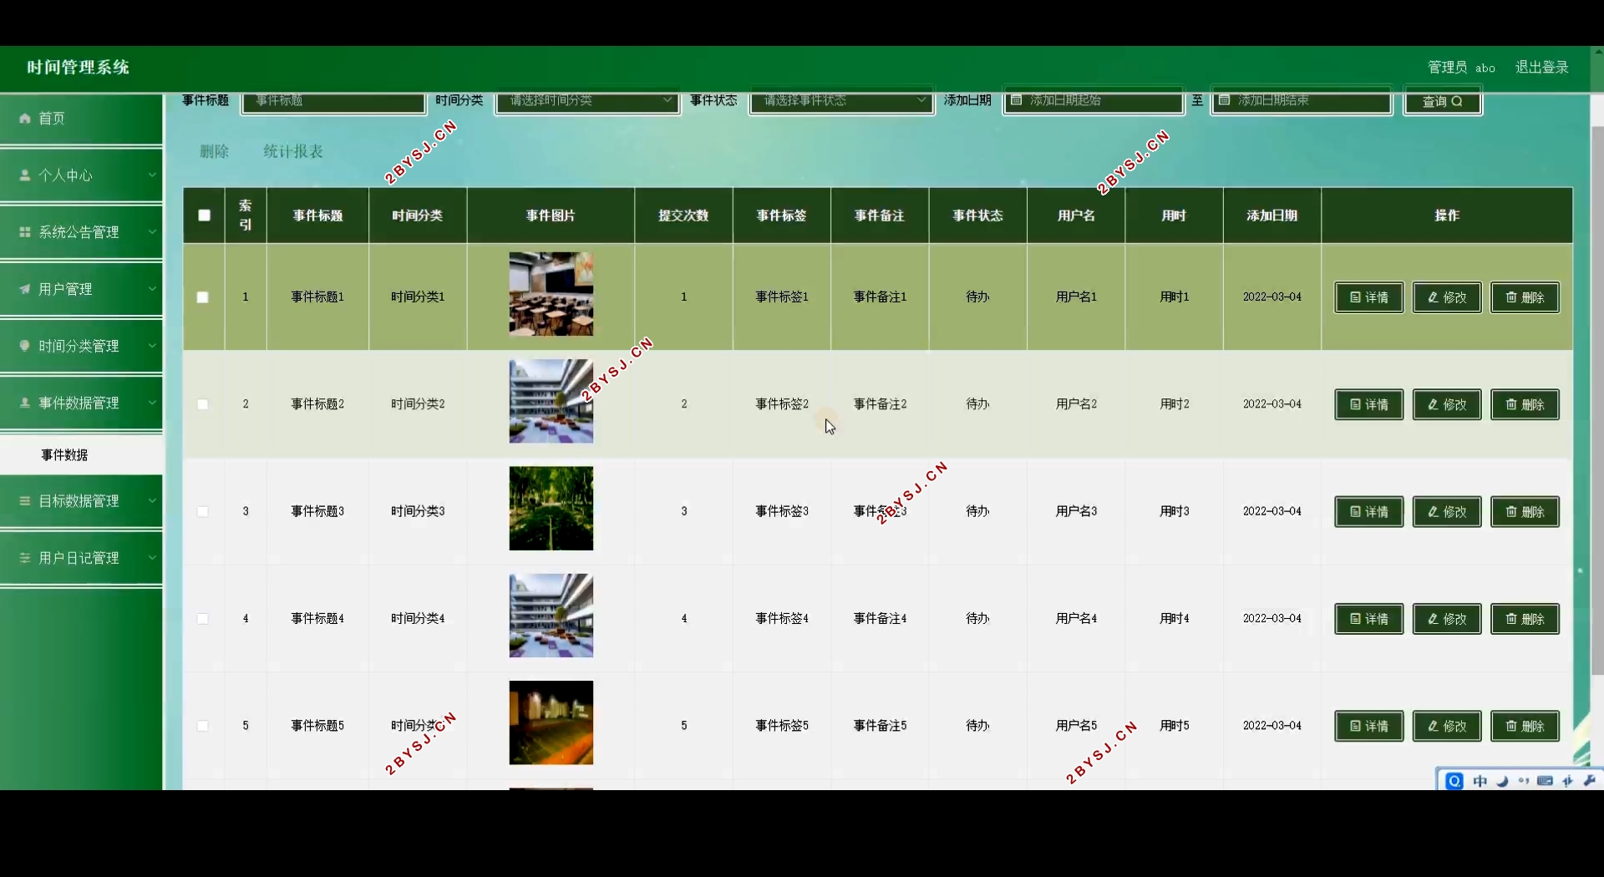Click the home icon beside 首页

coord(25,119)
